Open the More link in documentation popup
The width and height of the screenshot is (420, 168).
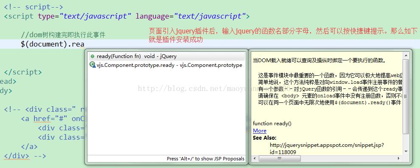pyautogui.click(x=260, y=131)
